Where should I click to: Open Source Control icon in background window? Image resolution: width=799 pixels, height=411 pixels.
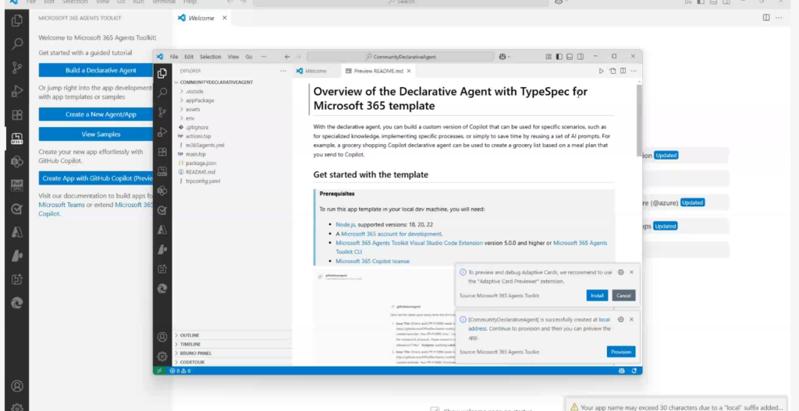click(17, 67)
